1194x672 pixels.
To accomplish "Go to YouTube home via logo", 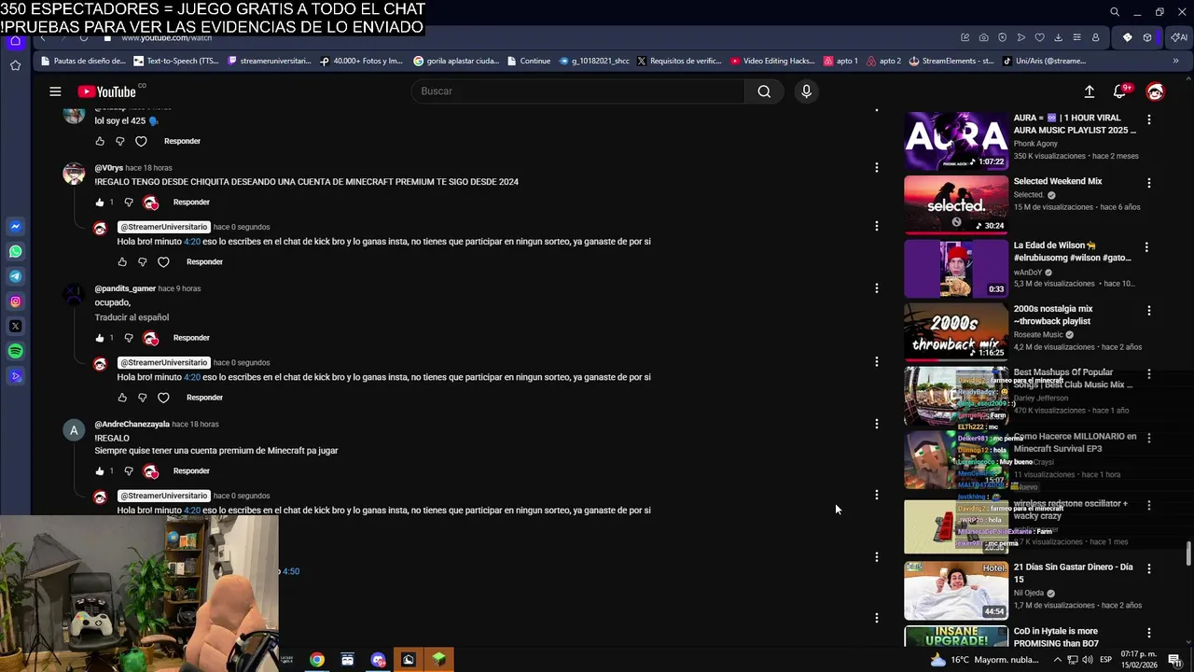I will pyautogui.click(x=106, y=91).
